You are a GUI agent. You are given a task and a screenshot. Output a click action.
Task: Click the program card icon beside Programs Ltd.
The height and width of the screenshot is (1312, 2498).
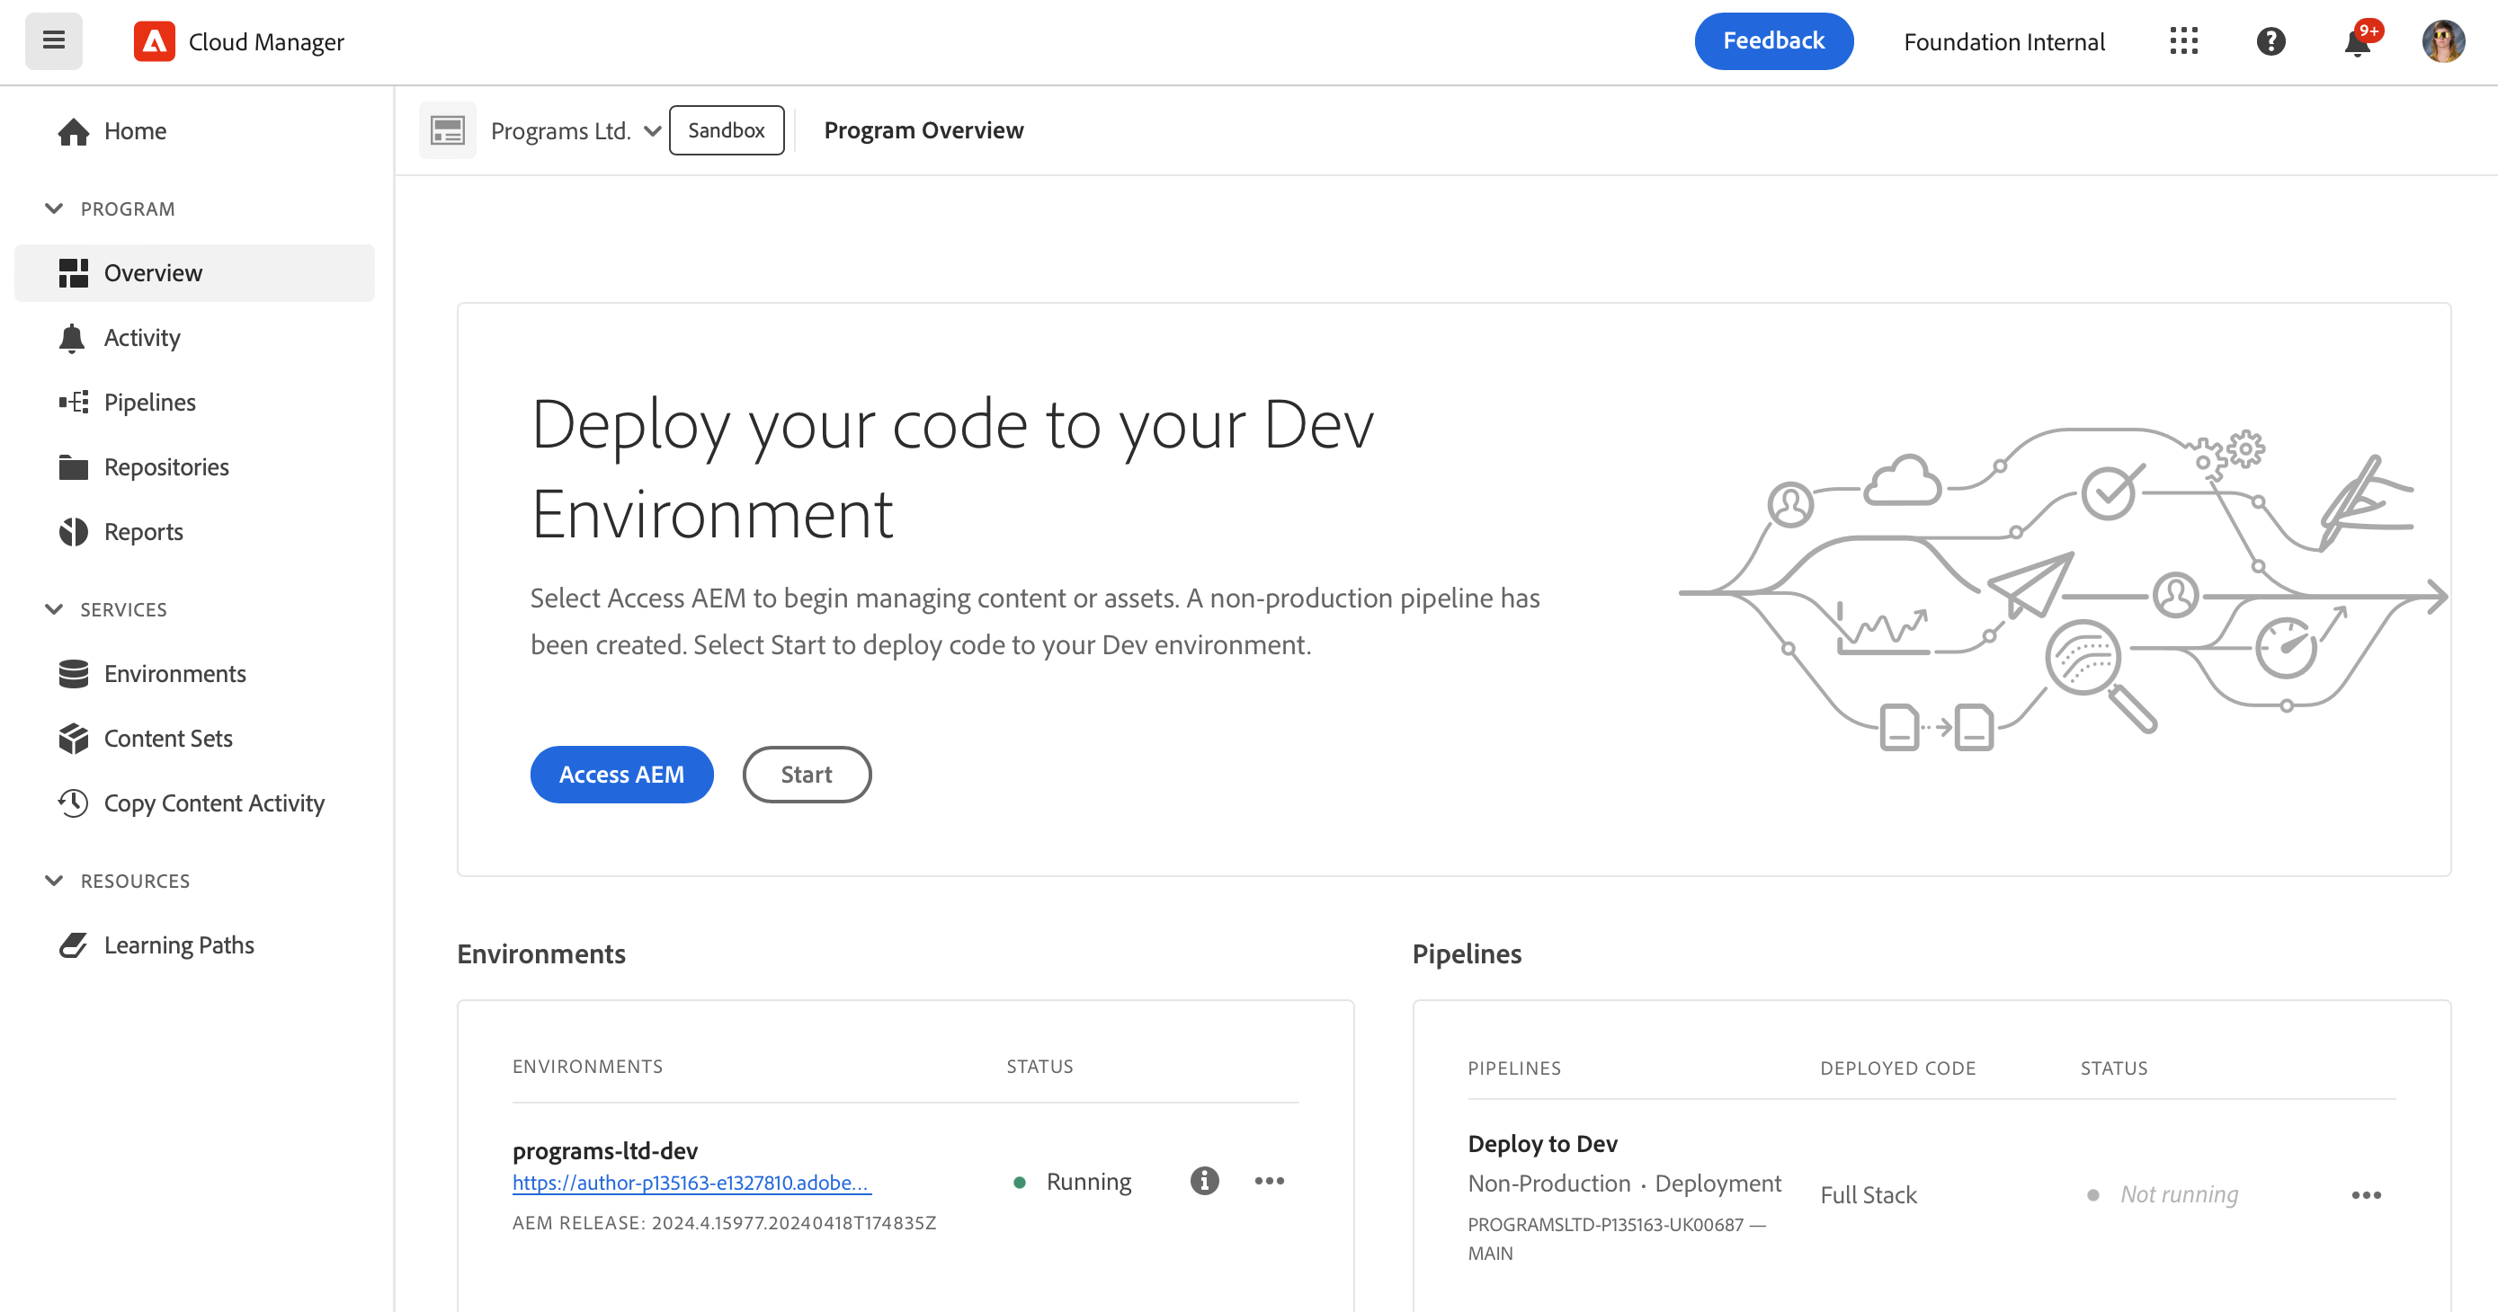447,129
